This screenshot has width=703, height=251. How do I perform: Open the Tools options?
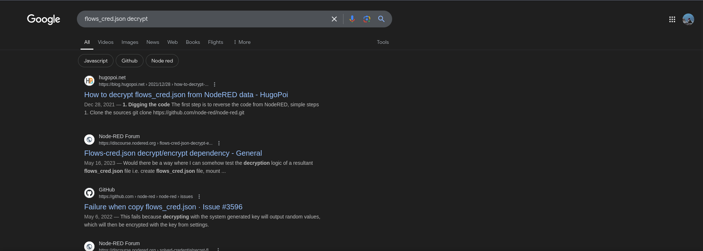click(x=383, y=42)
